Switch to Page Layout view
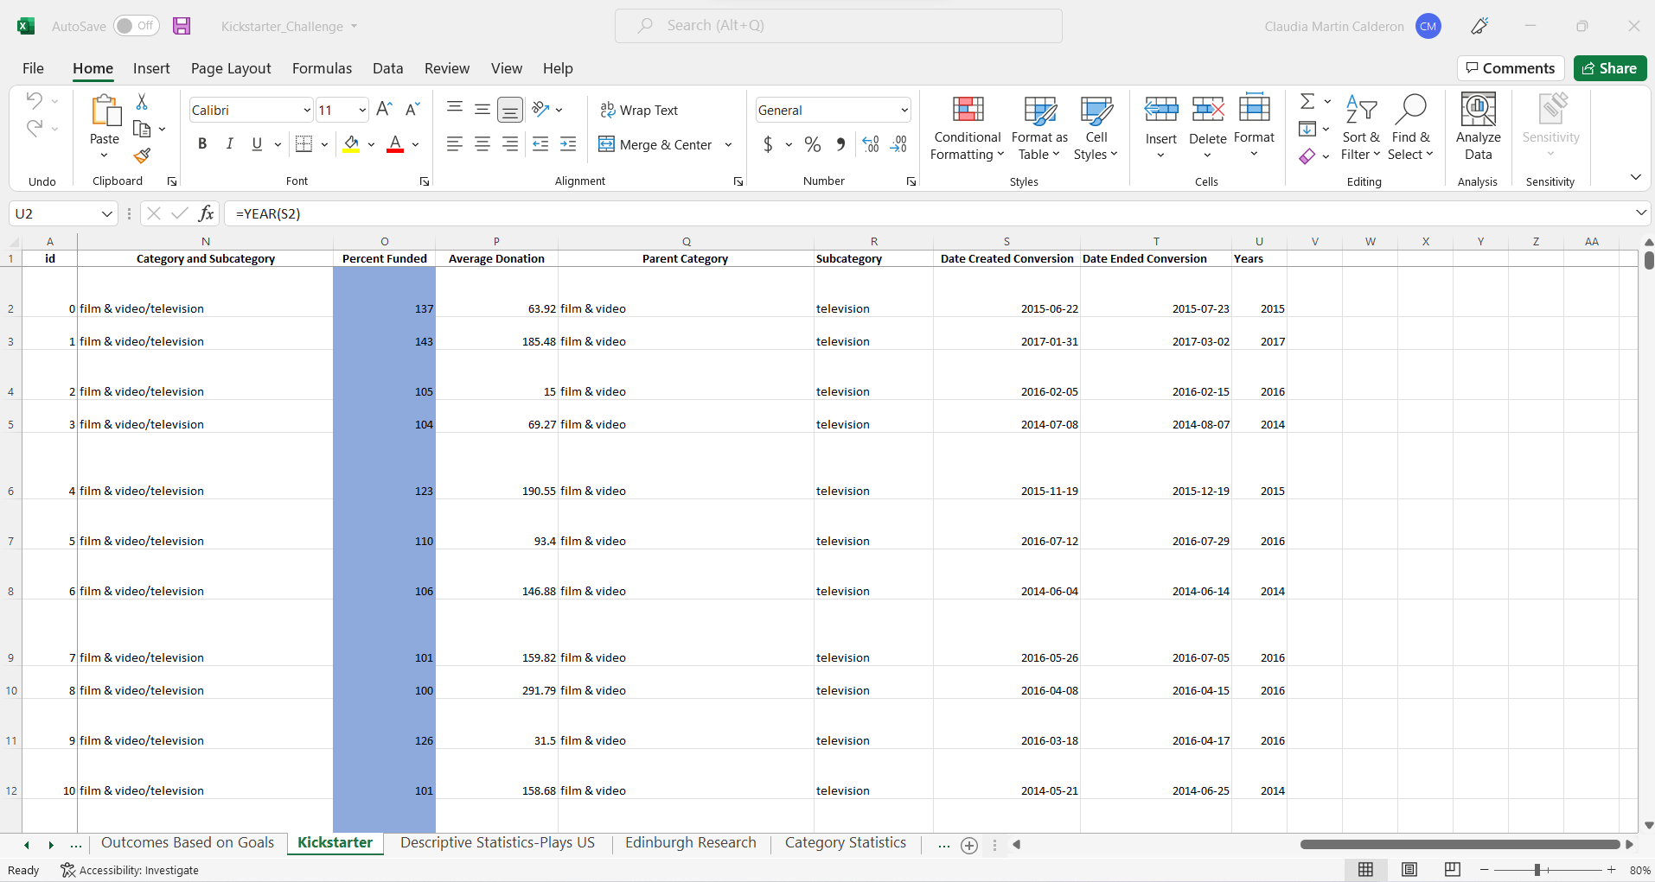This screenshot has width=1655, height=882. 1409,869
